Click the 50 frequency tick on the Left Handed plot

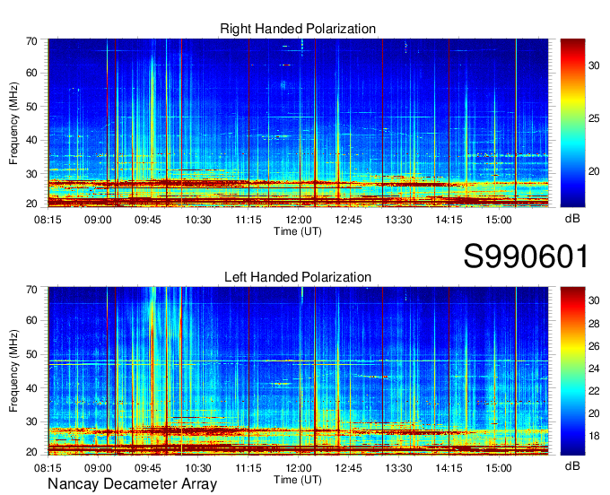pos(32,354)
